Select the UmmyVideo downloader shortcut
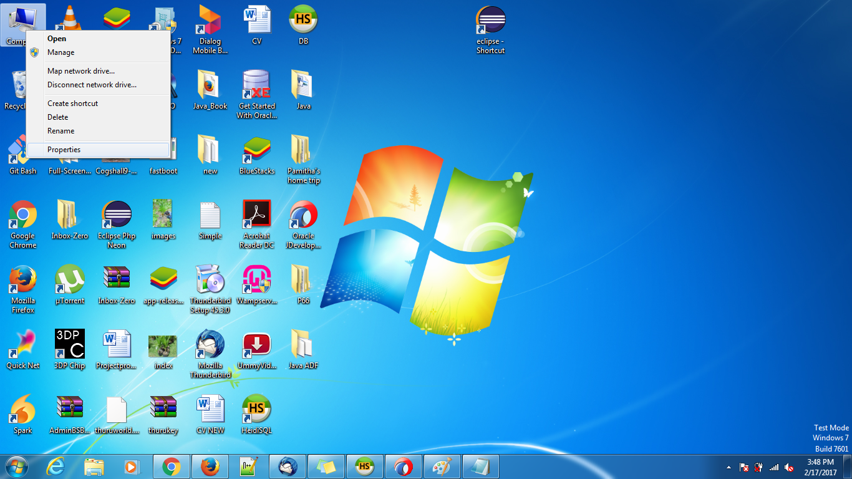This screenshot has width=852, height=479. tap(257, 349)
